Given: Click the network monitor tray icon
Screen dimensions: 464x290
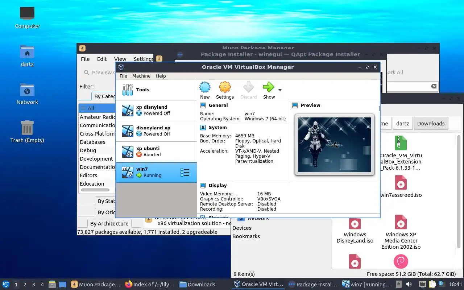Looking at the screenshot, I should click(x=423, y=284).
